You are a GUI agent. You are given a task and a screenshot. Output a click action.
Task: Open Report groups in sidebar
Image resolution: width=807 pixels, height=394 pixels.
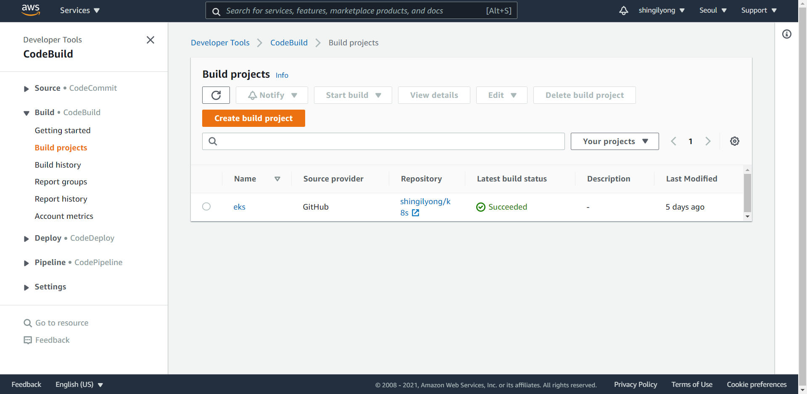pyautogui.click(x=61, y=182)
